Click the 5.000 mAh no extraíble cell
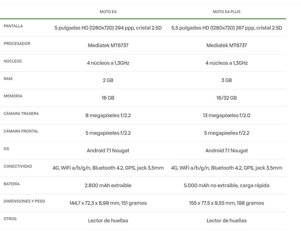This screenshot has width=301, height=231. click(226, 185)
